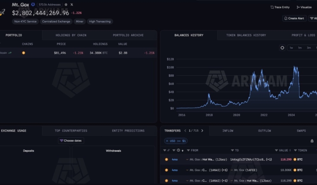Image resolution: width=317 pixels, height=185 pixels.
Task: Click the Bitcoin price chart trend icon
Action: (10, 53)
